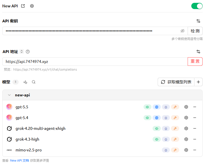The image size is (206, 165).
Task: Remove the grok-4.3-high model
Action: pyautogui.click(x=195, y=139)
